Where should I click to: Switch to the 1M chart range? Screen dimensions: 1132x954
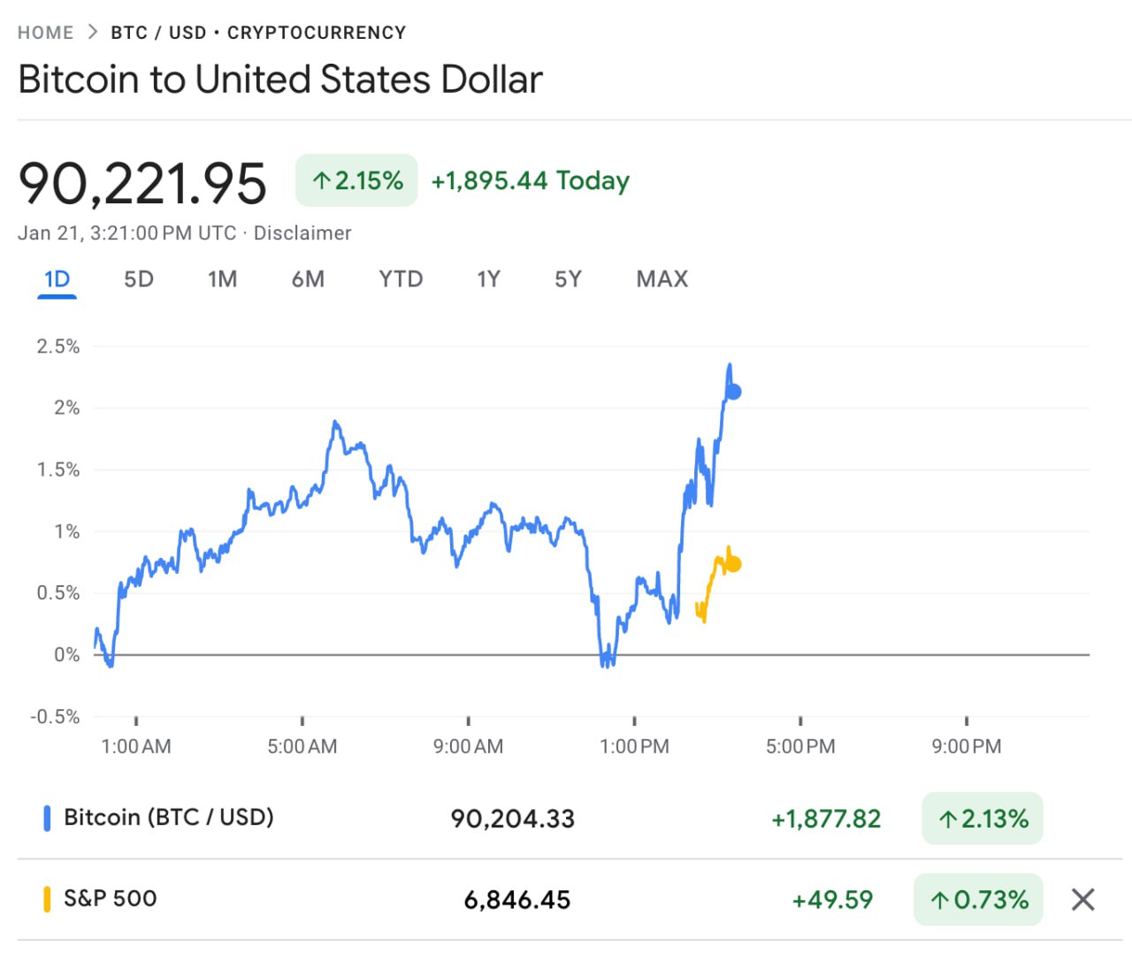222,279
